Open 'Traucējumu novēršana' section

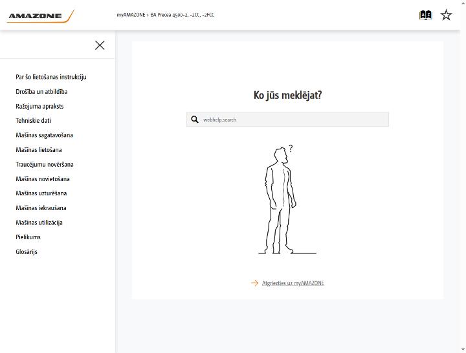[45, 164]
